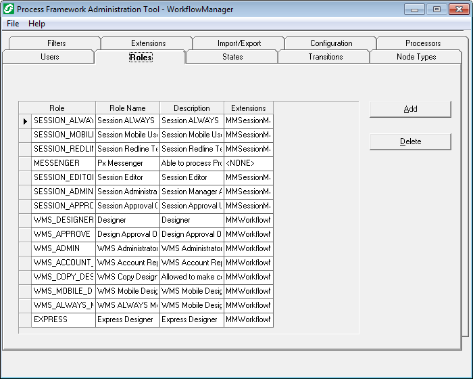Open the File menu
This screenshot has height=379, width=473.
13,24
